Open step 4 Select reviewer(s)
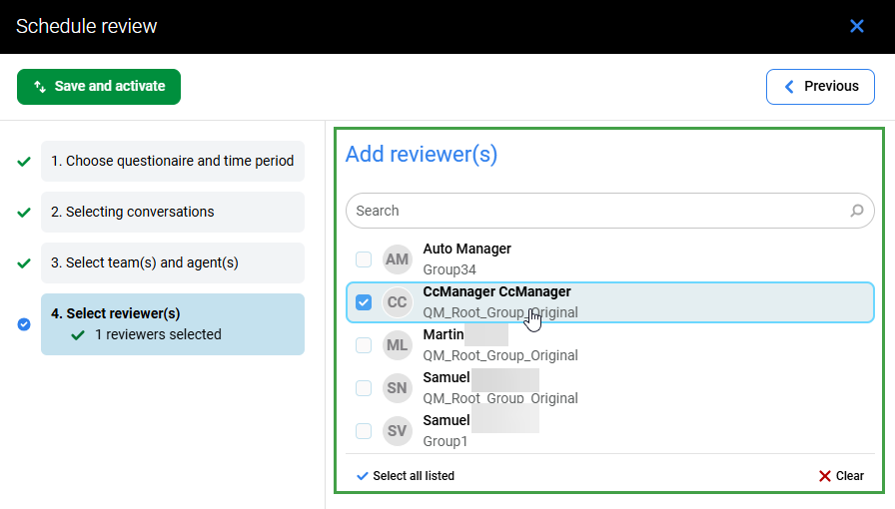 coord(173,323)
